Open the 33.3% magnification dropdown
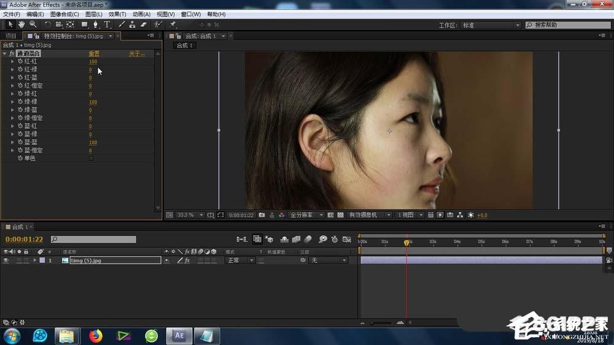 pos(190,215)
